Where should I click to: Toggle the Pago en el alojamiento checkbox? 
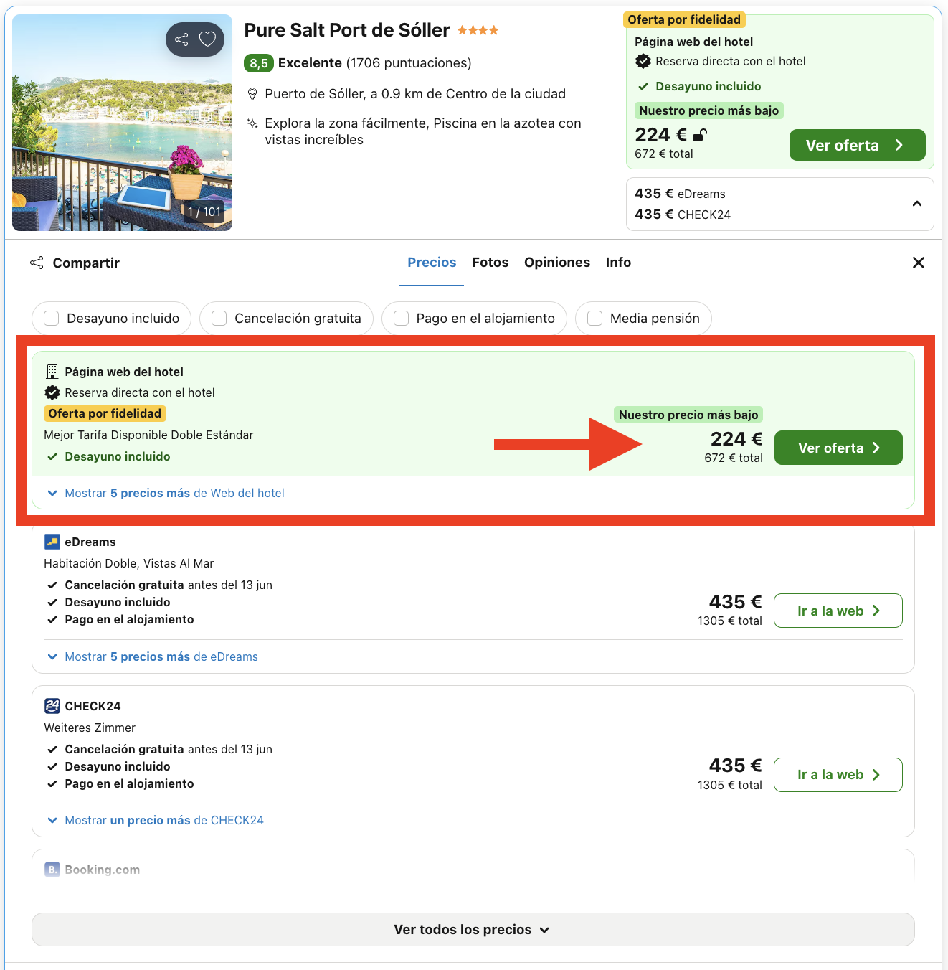click(402, 319)
